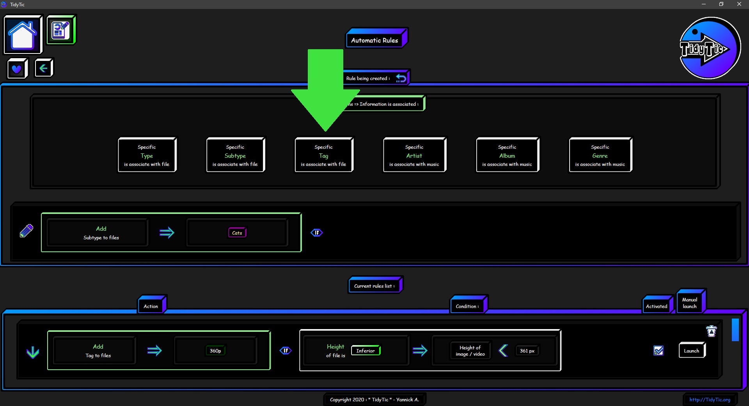Toggle the Activated checkbox for the rule
Image resolution: width=749 pixels, height=406 pixels.
658,351
